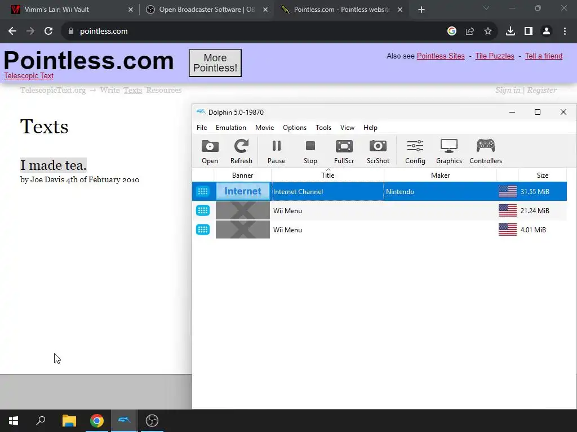Screen dimensions: 577x432
Task: Sort game list by Banner column
Action: pos(242,175)
